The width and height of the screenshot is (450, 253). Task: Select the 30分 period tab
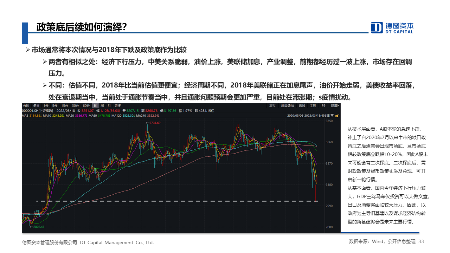[76, 106]
